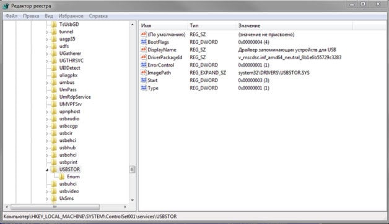Sort by the Имя column header

pyautogui.click(x=164, y=25)
